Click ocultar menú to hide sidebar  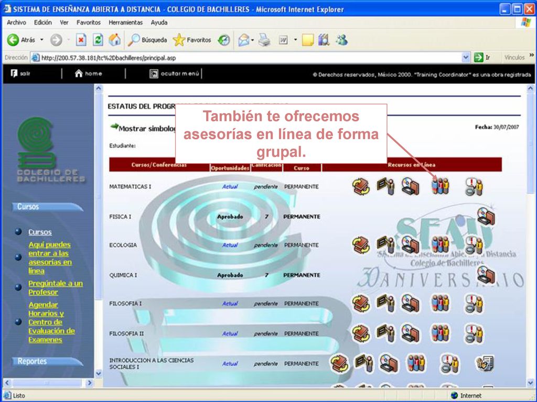point(174,73)
